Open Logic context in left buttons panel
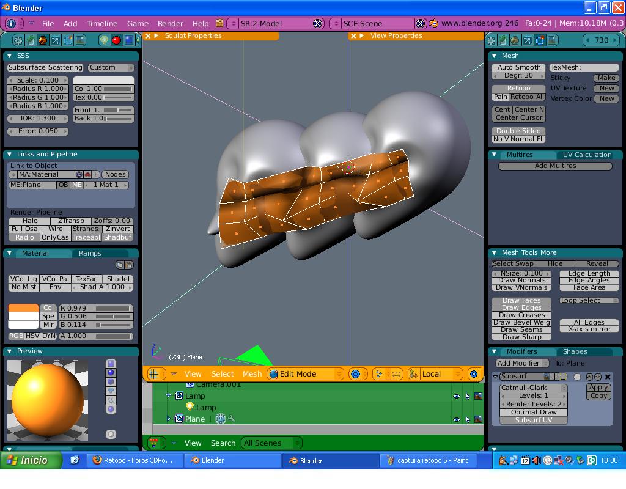Screen dimensions: 626x489 [18, 40]
